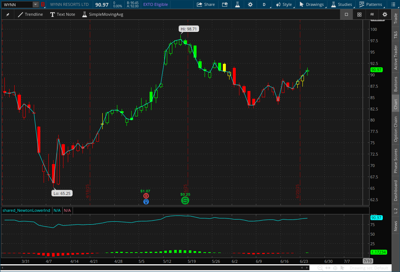Open drawing toolbar settings gear
This screenshot has width=400, height=272.
click(385, 14)
